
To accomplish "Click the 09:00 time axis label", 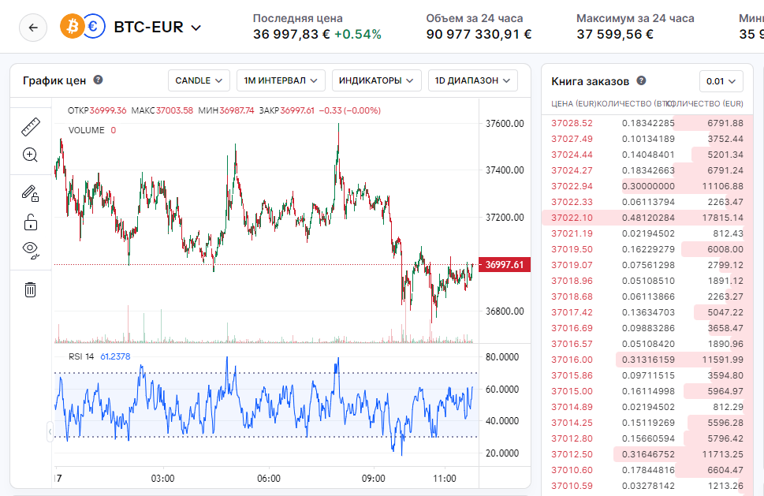I will click(x=373, y=479).
